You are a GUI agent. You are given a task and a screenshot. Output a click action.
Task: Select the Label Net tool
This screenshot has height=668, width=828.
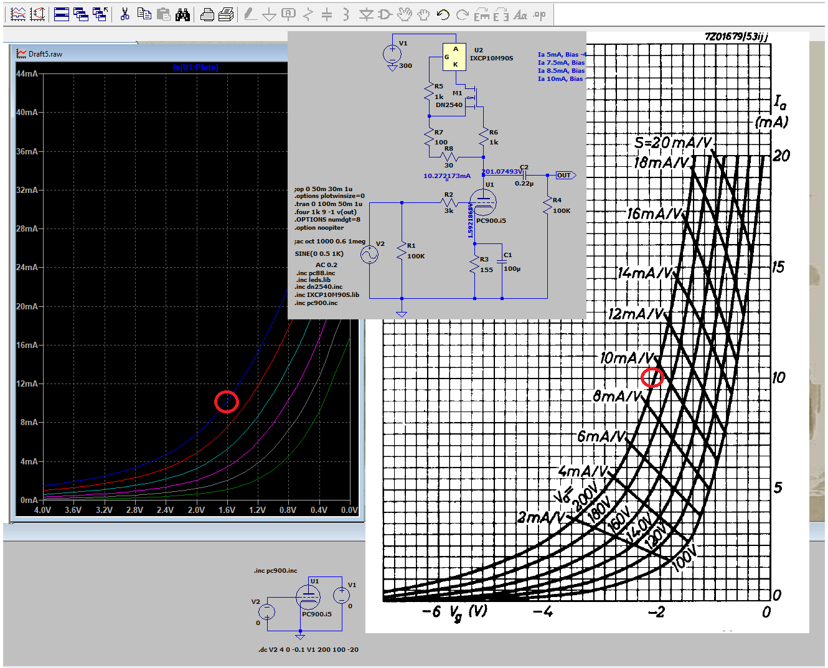pos(288,14)
